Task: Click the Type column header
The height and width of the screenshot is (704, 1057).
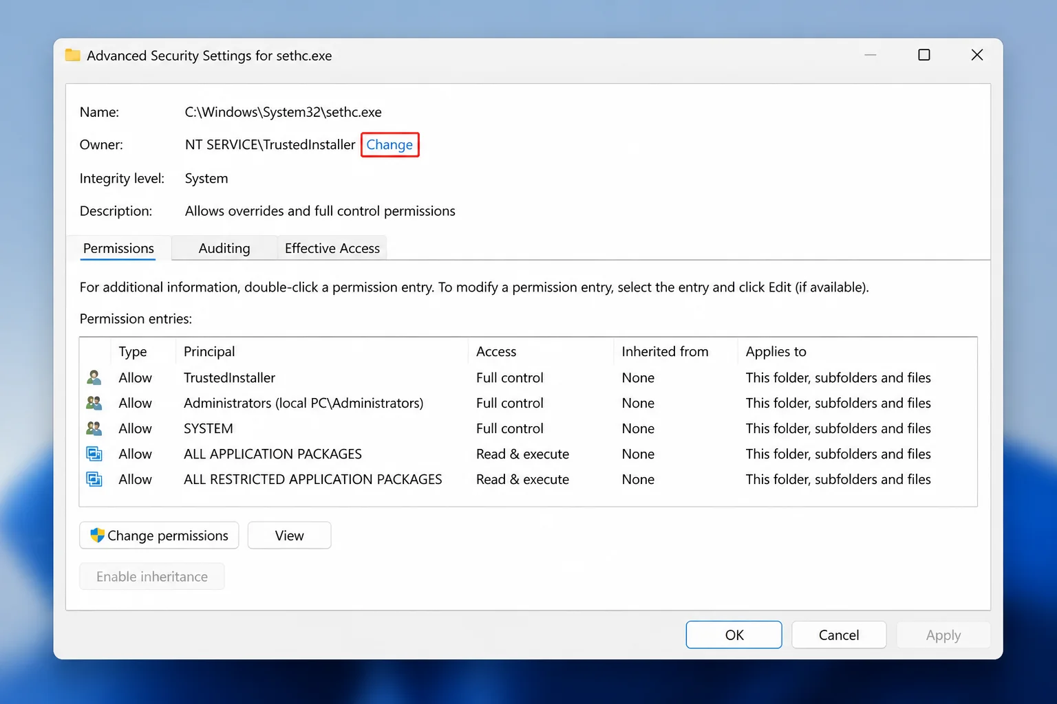Action: click(x=133, y=351)
